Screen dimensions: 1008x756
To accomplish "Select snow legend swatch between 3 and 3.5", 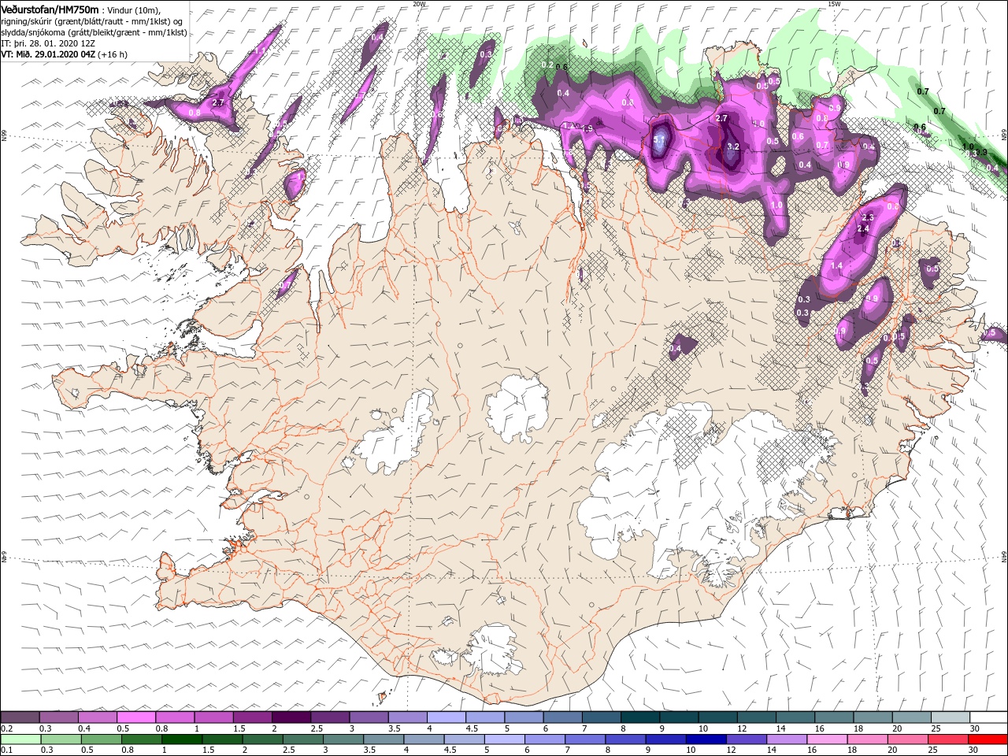I will (368, 717).
